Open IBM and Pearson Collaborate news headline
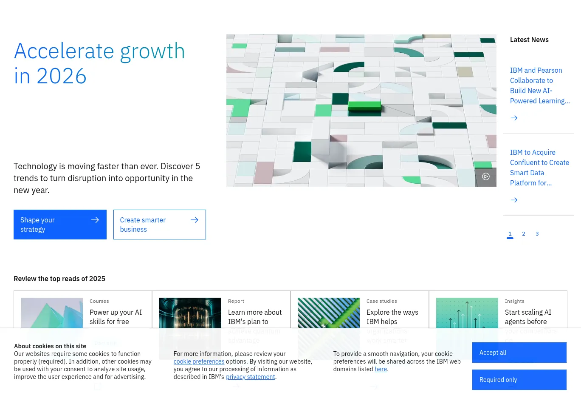 click(x=539, y=85)
